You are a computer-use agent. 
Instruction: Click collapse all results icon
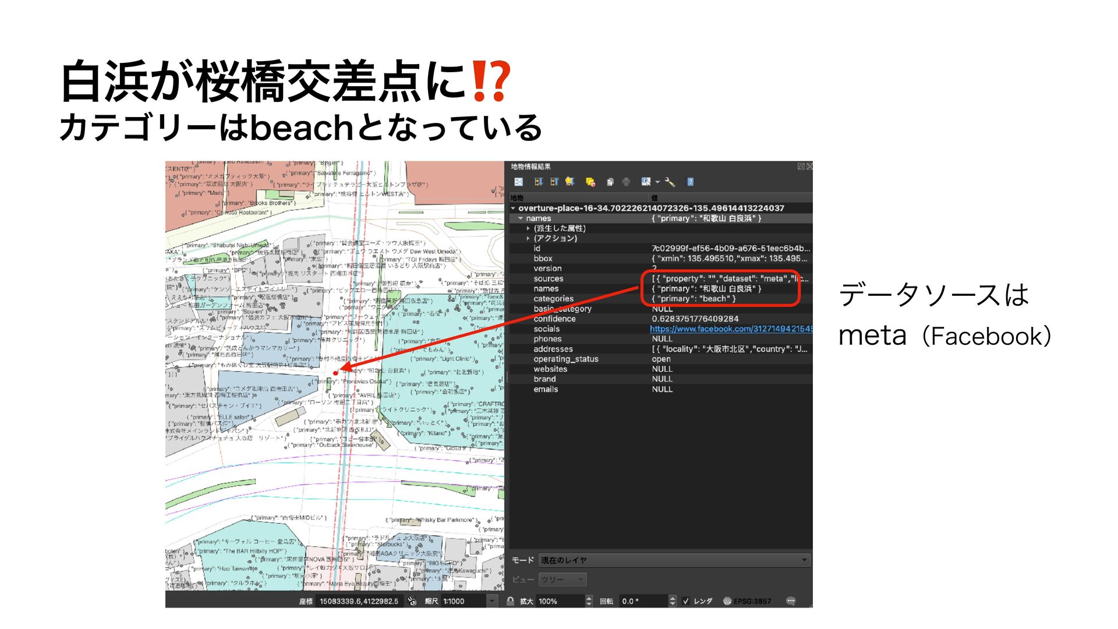554,182
